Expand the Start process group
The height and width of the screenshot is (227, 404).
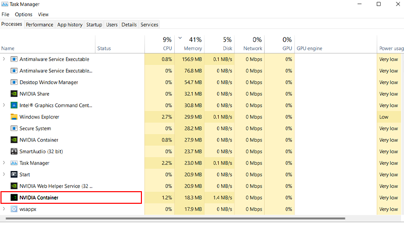[x=4, y=174]
